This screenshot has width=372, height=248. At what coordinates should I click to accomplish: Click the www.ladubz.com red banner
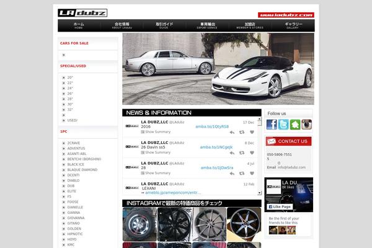click(x=286, y=15)
